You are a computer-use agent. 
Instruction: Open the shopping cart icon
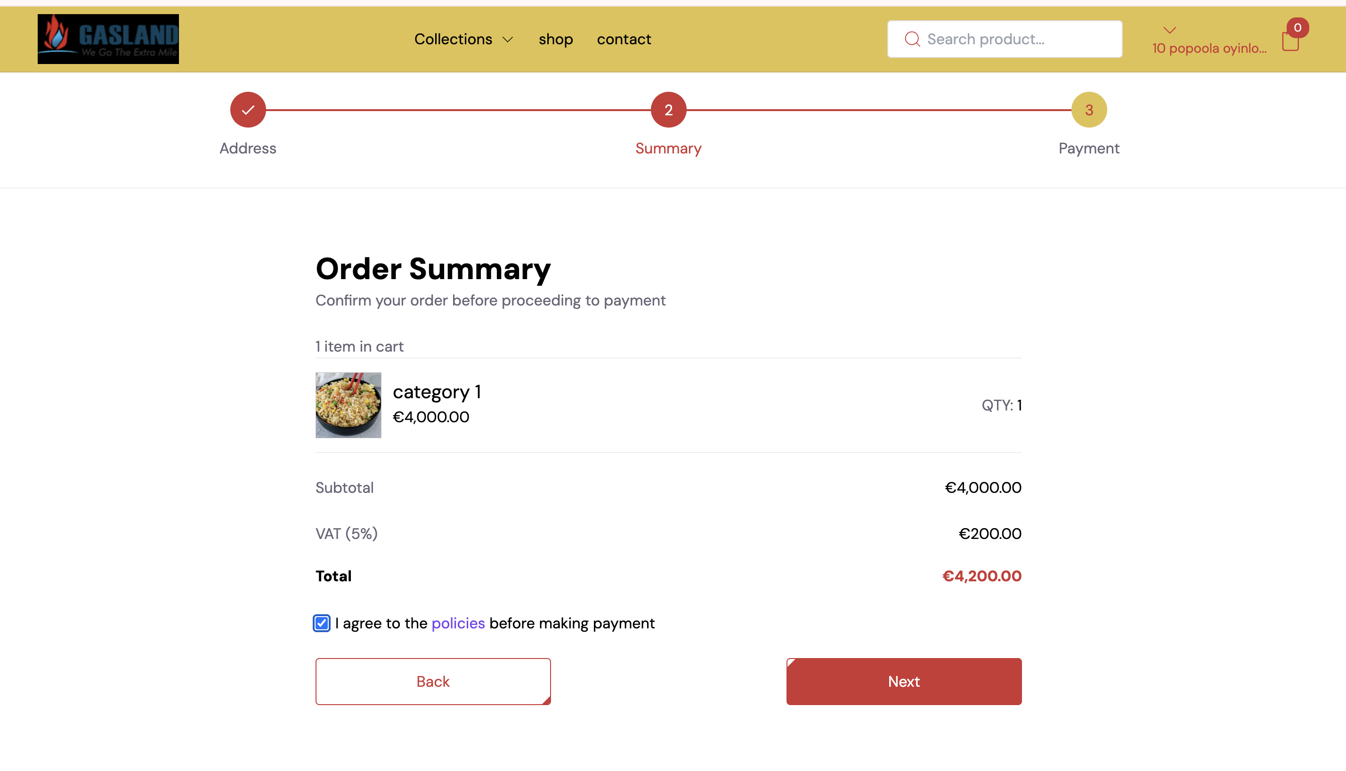[x=1290, y=41]
